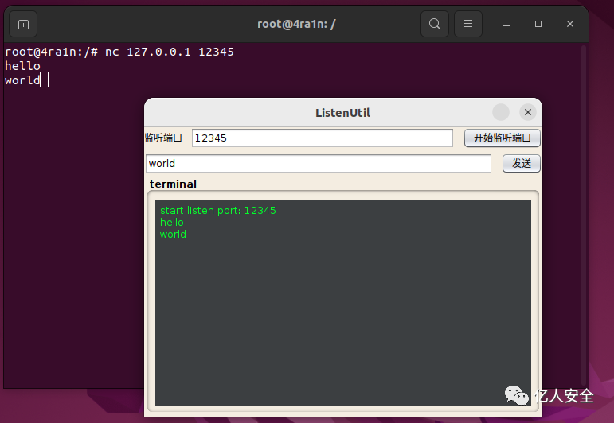The width and height of the screenshot is (614, 423).
Task: Close the root@4ra1n terminal window
Action: pyautogui.click(x=570, y=24)
